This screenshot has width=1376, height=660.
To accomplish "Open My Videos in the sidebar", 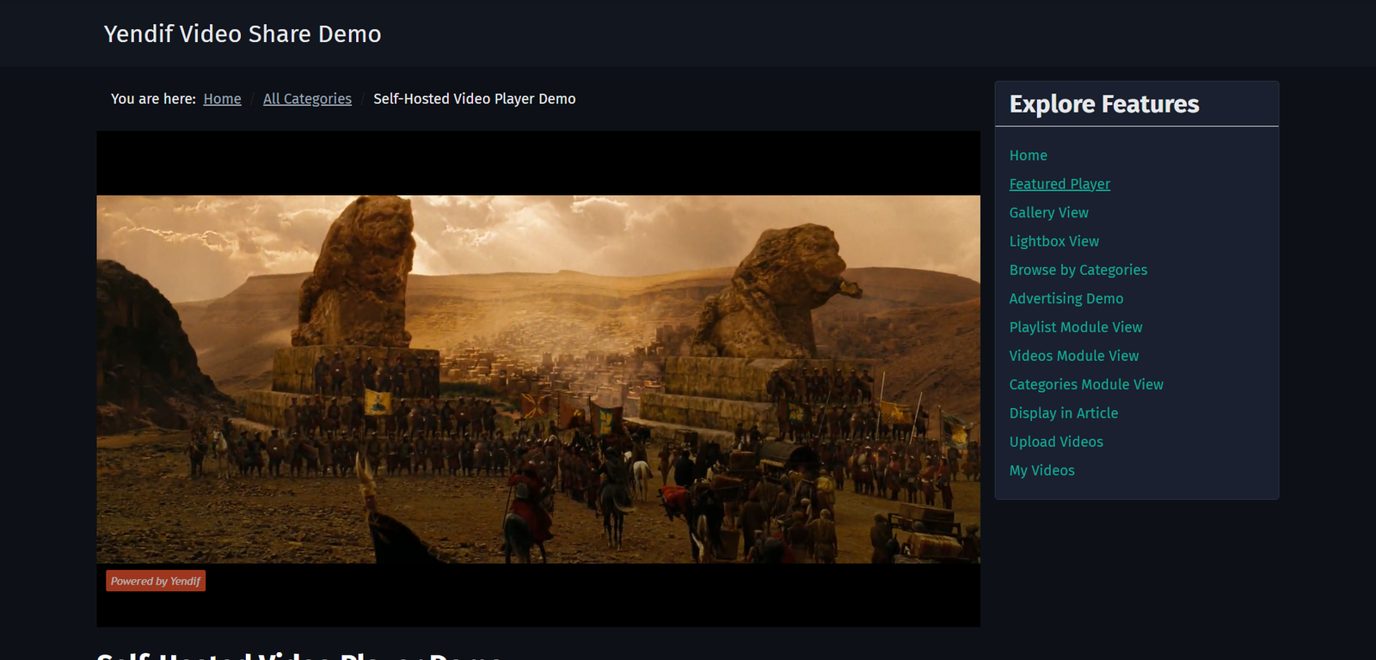I will point(1042,470).
